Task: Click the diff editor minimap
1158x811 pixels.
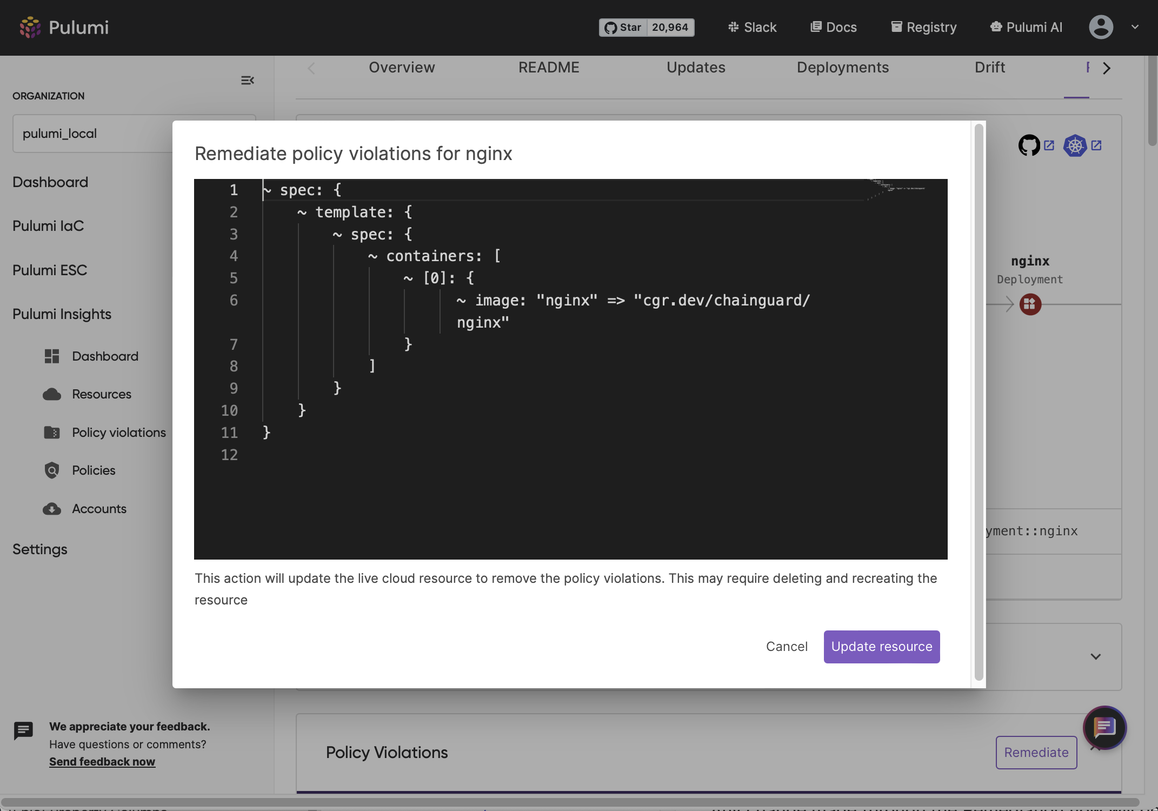Action: [897, 189]
